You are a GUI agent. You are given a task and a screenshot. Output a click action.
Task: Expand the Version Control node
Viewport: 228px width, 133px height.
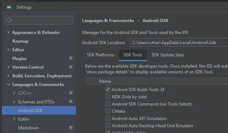pyautogui.click(x=8, y=67)
